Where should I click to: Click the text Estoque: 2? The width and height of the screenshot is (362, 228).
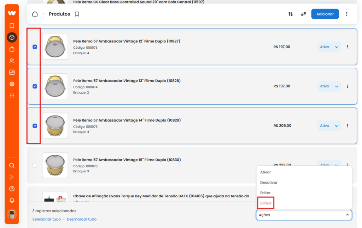[x=81, y=92]
